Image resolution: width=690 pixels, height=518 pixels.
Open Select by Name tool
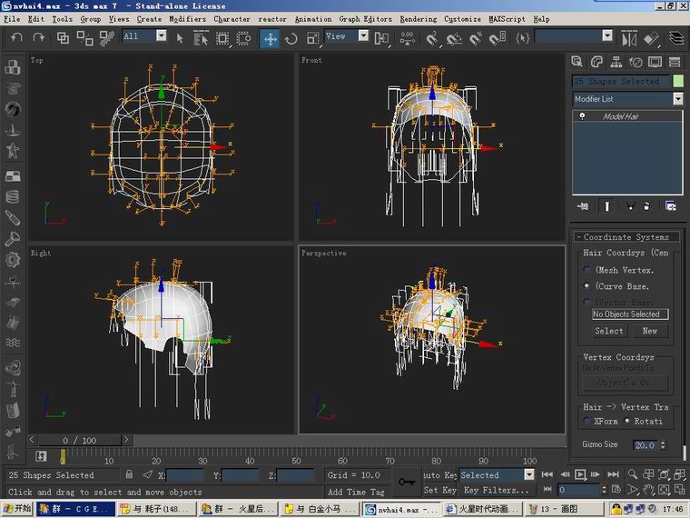[201, 38]
